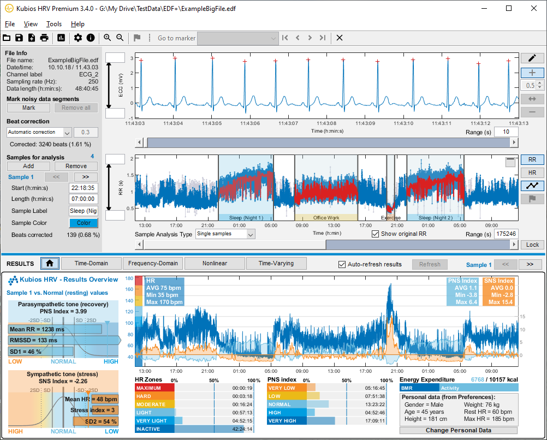Click the flag marker icon in toolbar

coord(136,38)
